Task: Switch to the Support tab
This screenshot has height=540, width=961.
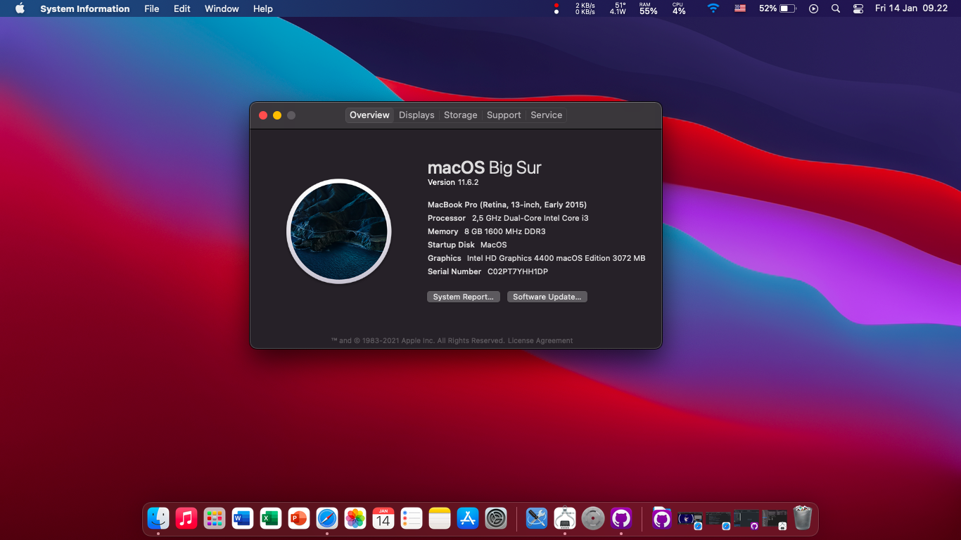Action: pyautogui.click(x=504, y=115)
